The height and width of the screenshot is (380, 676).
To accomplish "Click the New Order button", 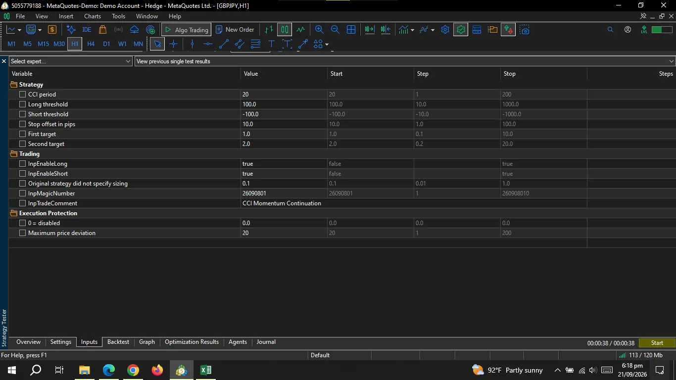I will point(235,30).
